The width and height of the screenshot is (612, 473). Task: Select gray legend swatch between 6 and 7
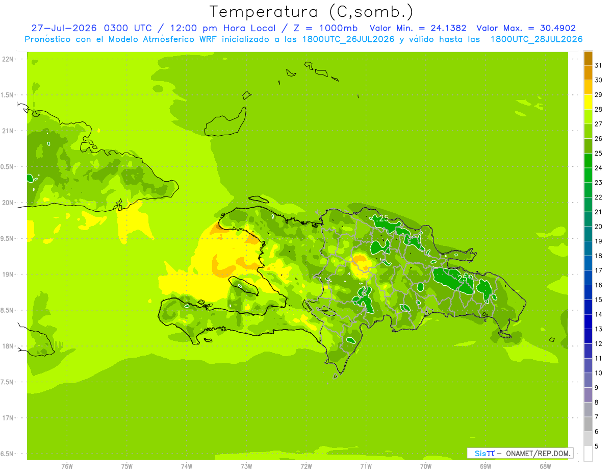pyautogui.click(x=588, y=425)
